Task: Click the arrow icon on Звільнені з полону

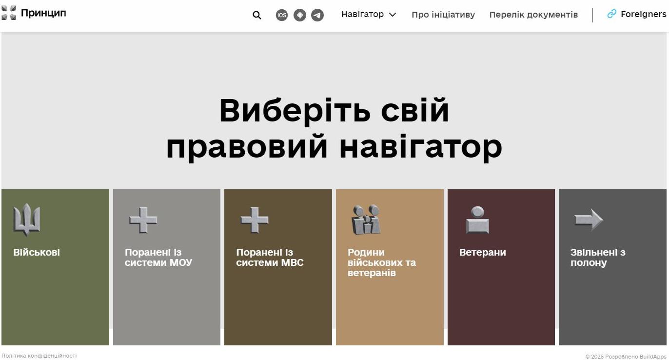Action: tap(589, 220)
